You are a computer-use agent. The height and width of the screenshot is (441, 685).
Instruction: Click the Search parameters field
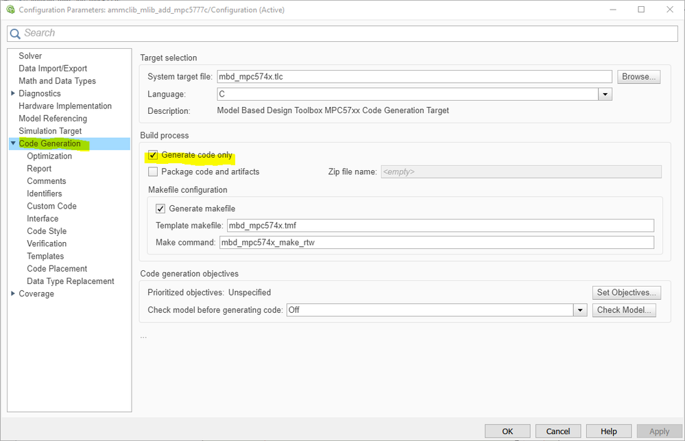pyautogui.click(x=343, y=34)
